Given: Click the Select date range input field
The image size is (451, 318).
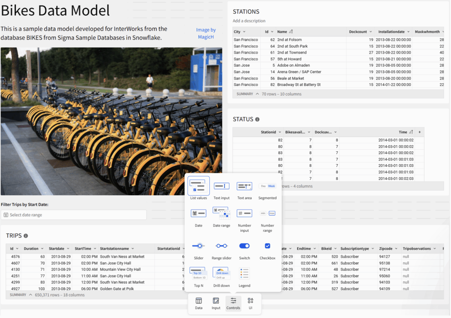Looking at the screenshot, I should pos(73,215).
